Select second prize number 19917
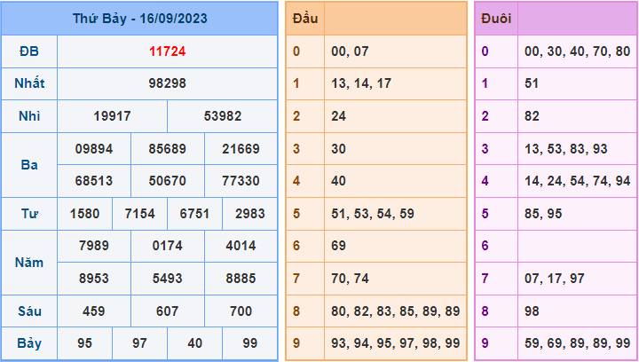The image size is (639, 362). (x=112, y=116)
